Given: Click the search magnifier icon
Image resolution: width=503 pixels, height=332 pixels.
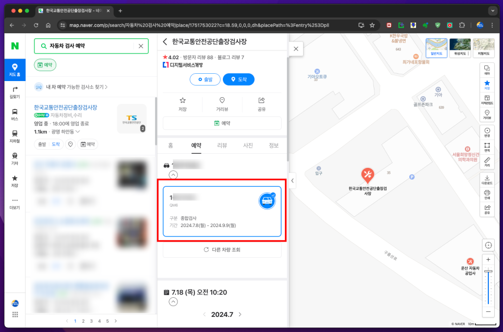Looking at the screenshot, I should coord(44,46).
